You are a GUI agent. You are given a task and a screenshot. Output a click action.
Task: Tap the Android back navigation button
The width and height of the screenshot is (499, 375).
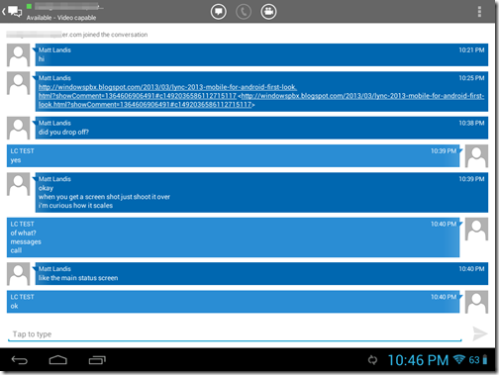click(x=20, y=360)
